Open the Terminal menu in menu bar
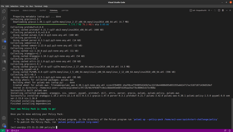 [38, 6]
